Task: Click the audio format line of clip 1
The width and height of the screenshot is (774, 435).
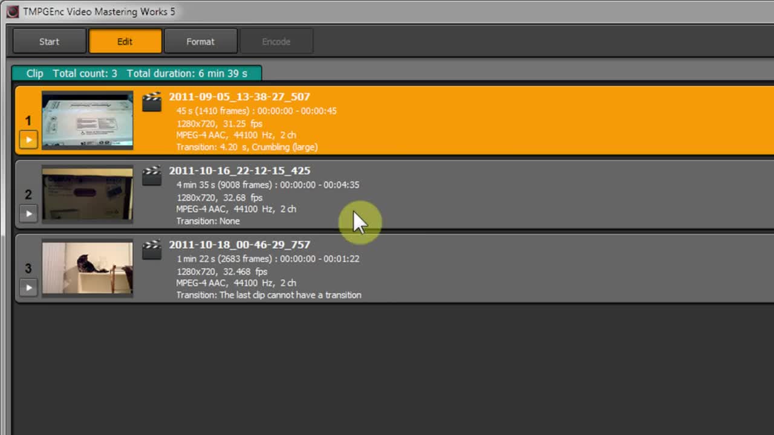Action: click(236, 135)
